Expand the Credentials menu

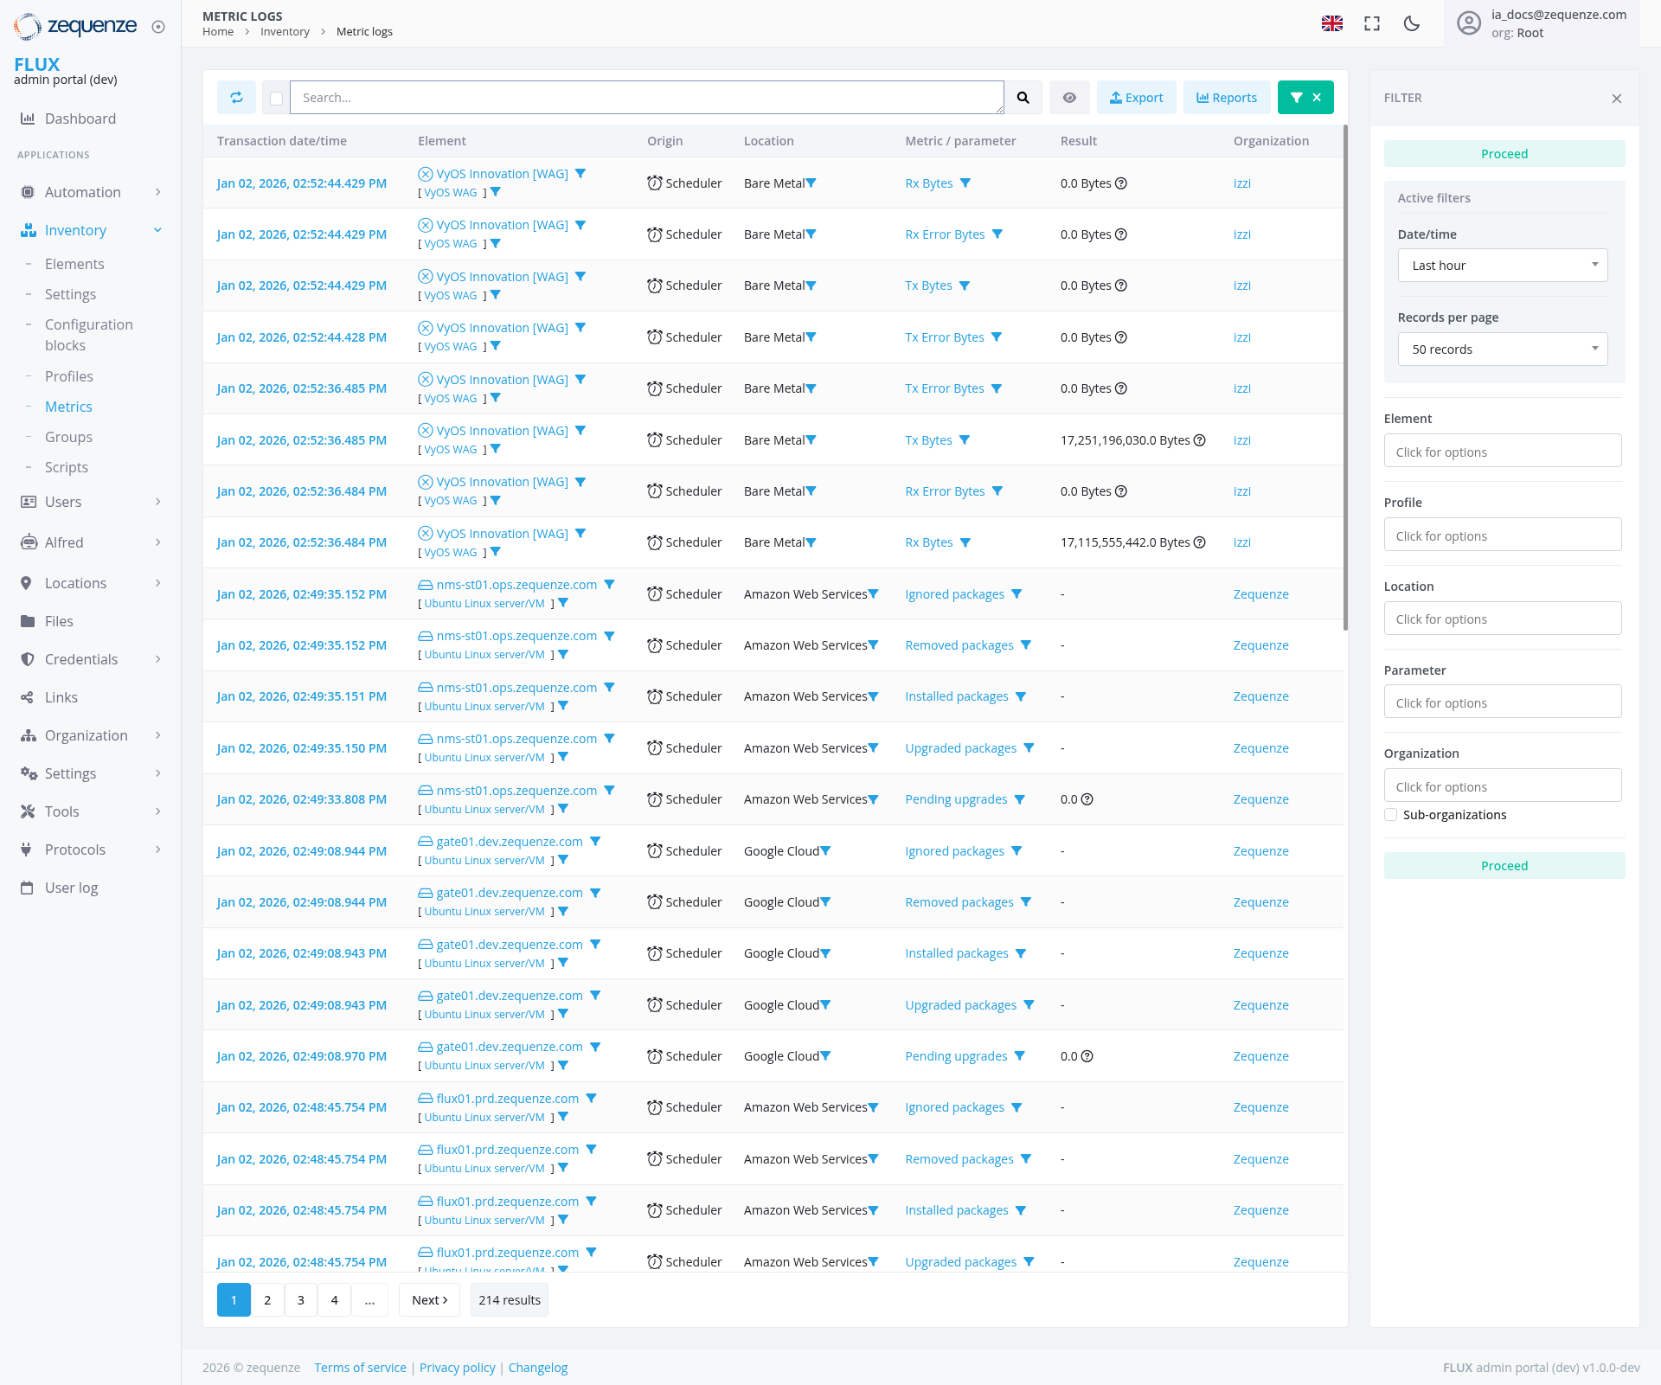[x=91, y=659]
